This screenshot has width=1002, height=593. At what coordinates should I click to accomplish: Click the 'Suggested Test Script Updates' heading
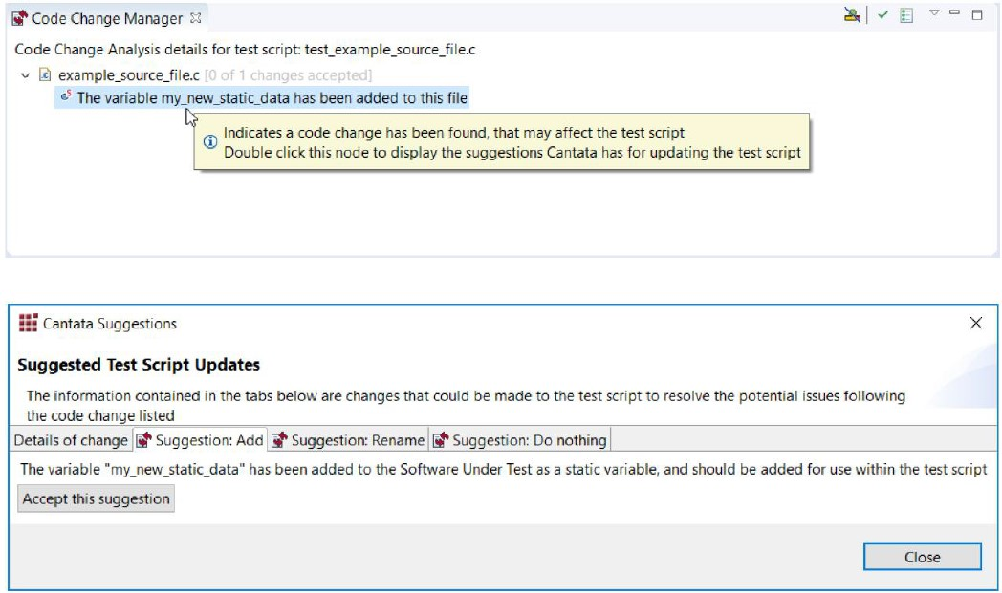139,365
